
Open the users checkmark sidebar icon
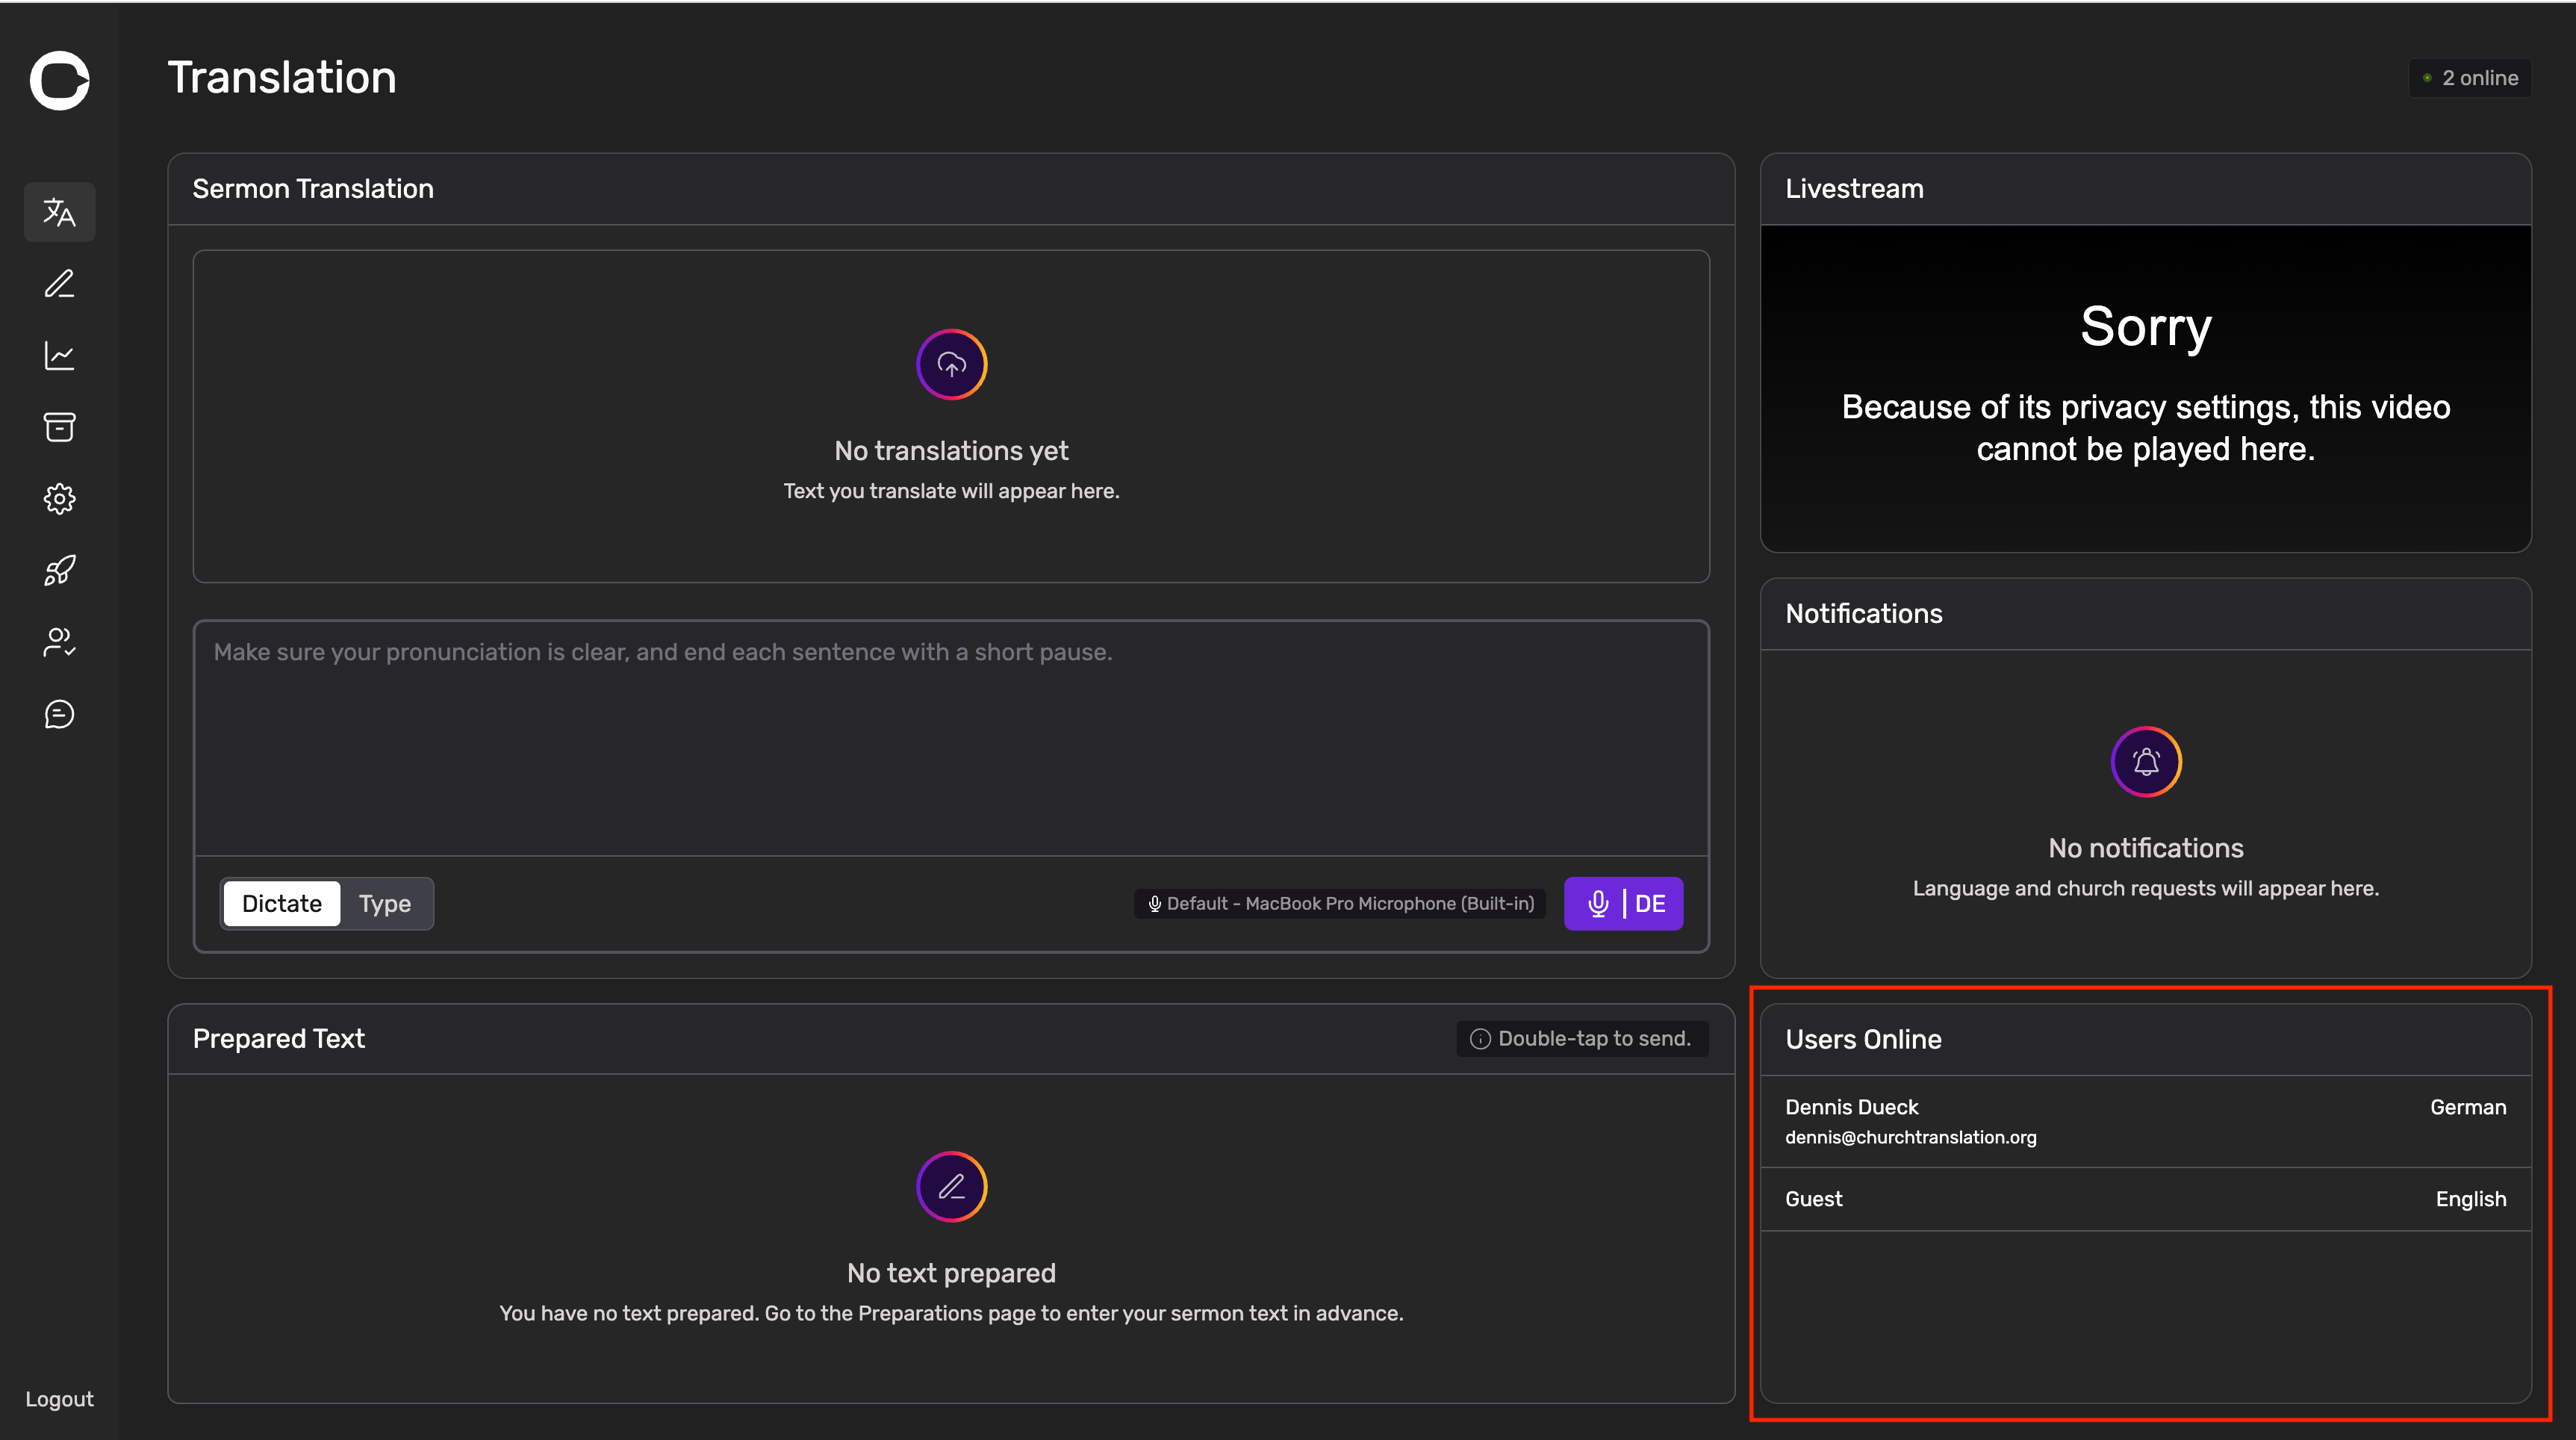click(59, 642)
